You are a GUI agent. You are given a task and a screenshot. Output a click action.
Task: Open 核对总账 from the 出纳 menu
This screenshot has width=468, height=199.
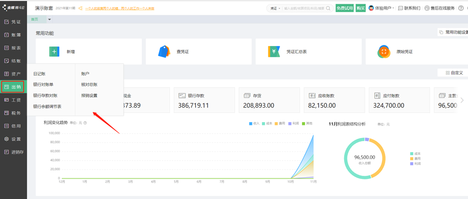tap(89, 85)
